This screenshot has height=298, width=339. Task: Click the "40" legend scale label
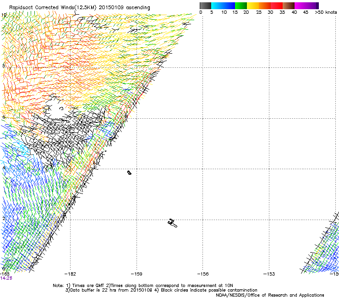294,12
